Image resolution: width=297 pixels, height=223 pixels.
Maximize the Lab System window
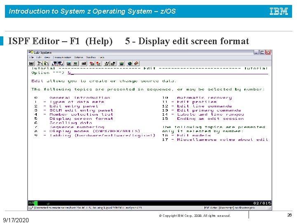pos(262,52)
